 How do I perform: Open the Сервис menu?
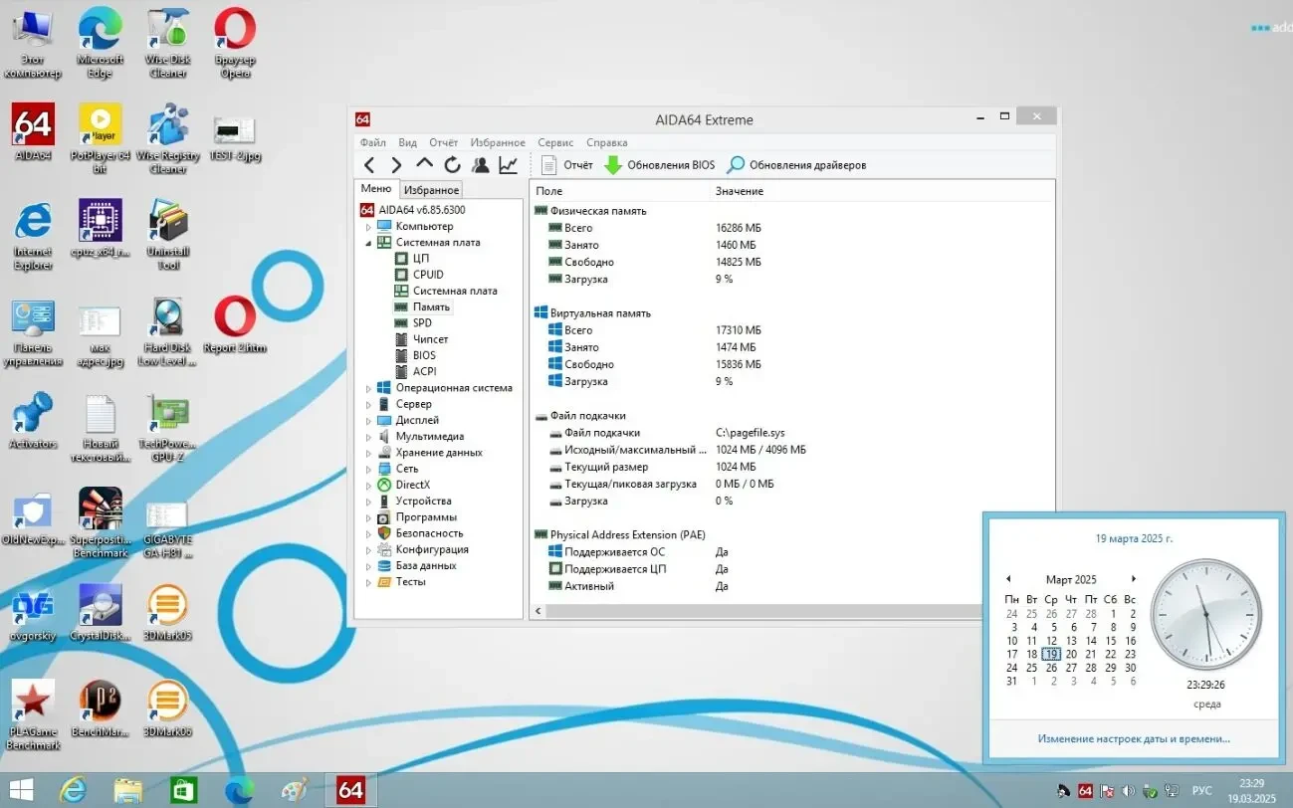point(555,142)
